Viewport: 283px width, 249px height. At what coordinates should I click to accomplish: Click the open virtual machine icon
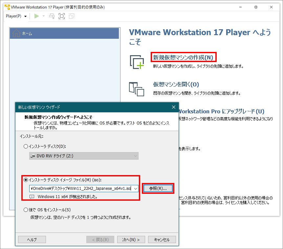[x=137, y=89]
